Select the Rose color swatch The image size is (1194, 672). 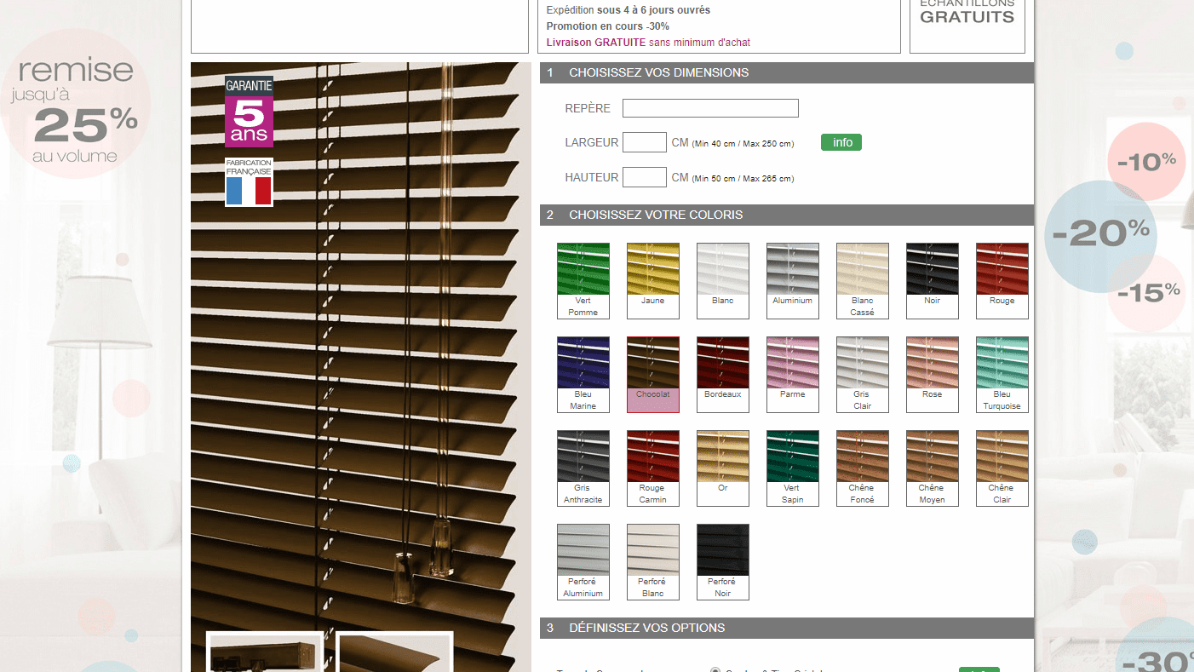pos(933,375)
